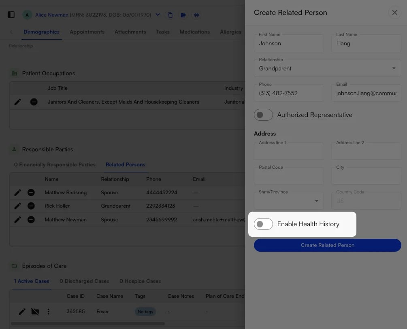Open more options for case 342585

click(48, 311)
